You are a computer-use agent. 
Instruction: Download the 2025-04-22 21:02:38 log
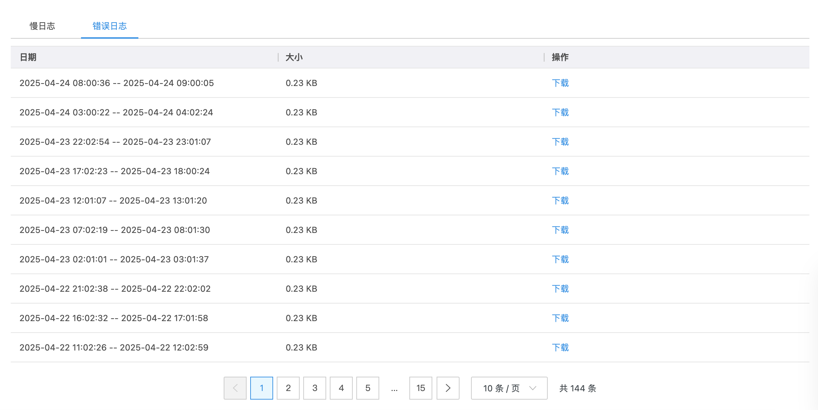point(560,289)
